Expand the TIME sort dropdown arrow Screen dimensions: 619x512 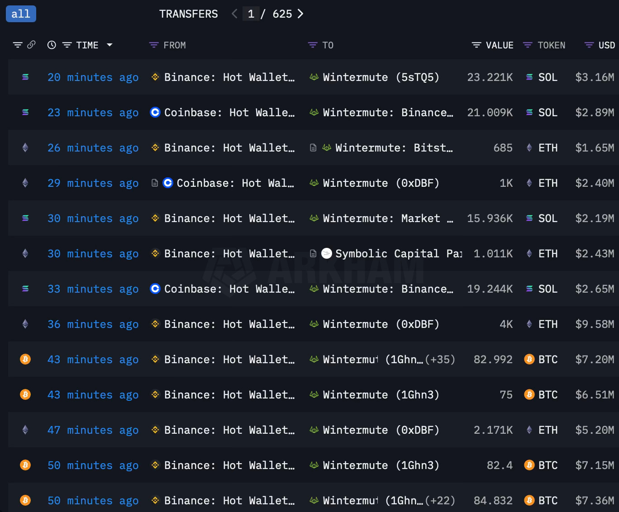coord(110,45)
